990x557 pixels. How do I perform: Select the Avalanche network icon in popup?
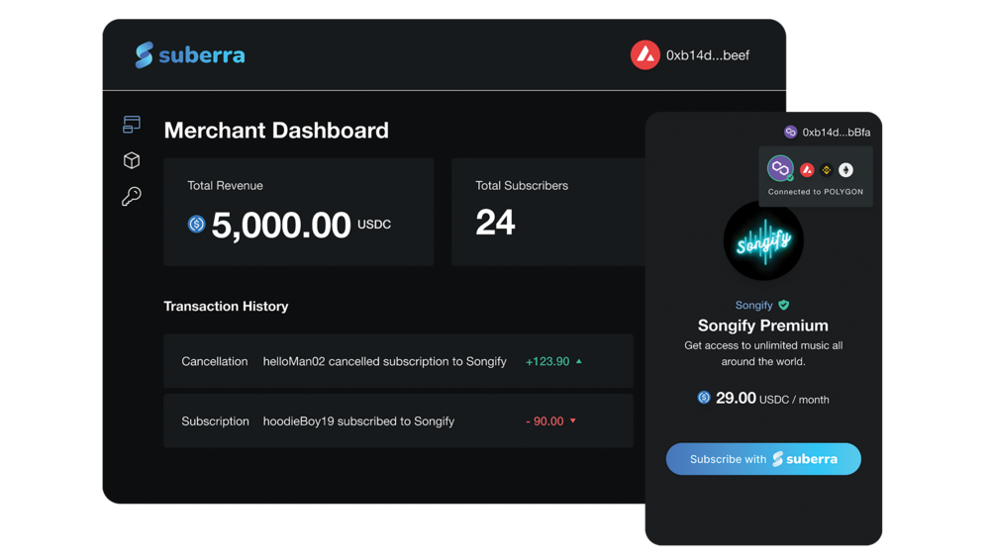click(x=807, y=170)
